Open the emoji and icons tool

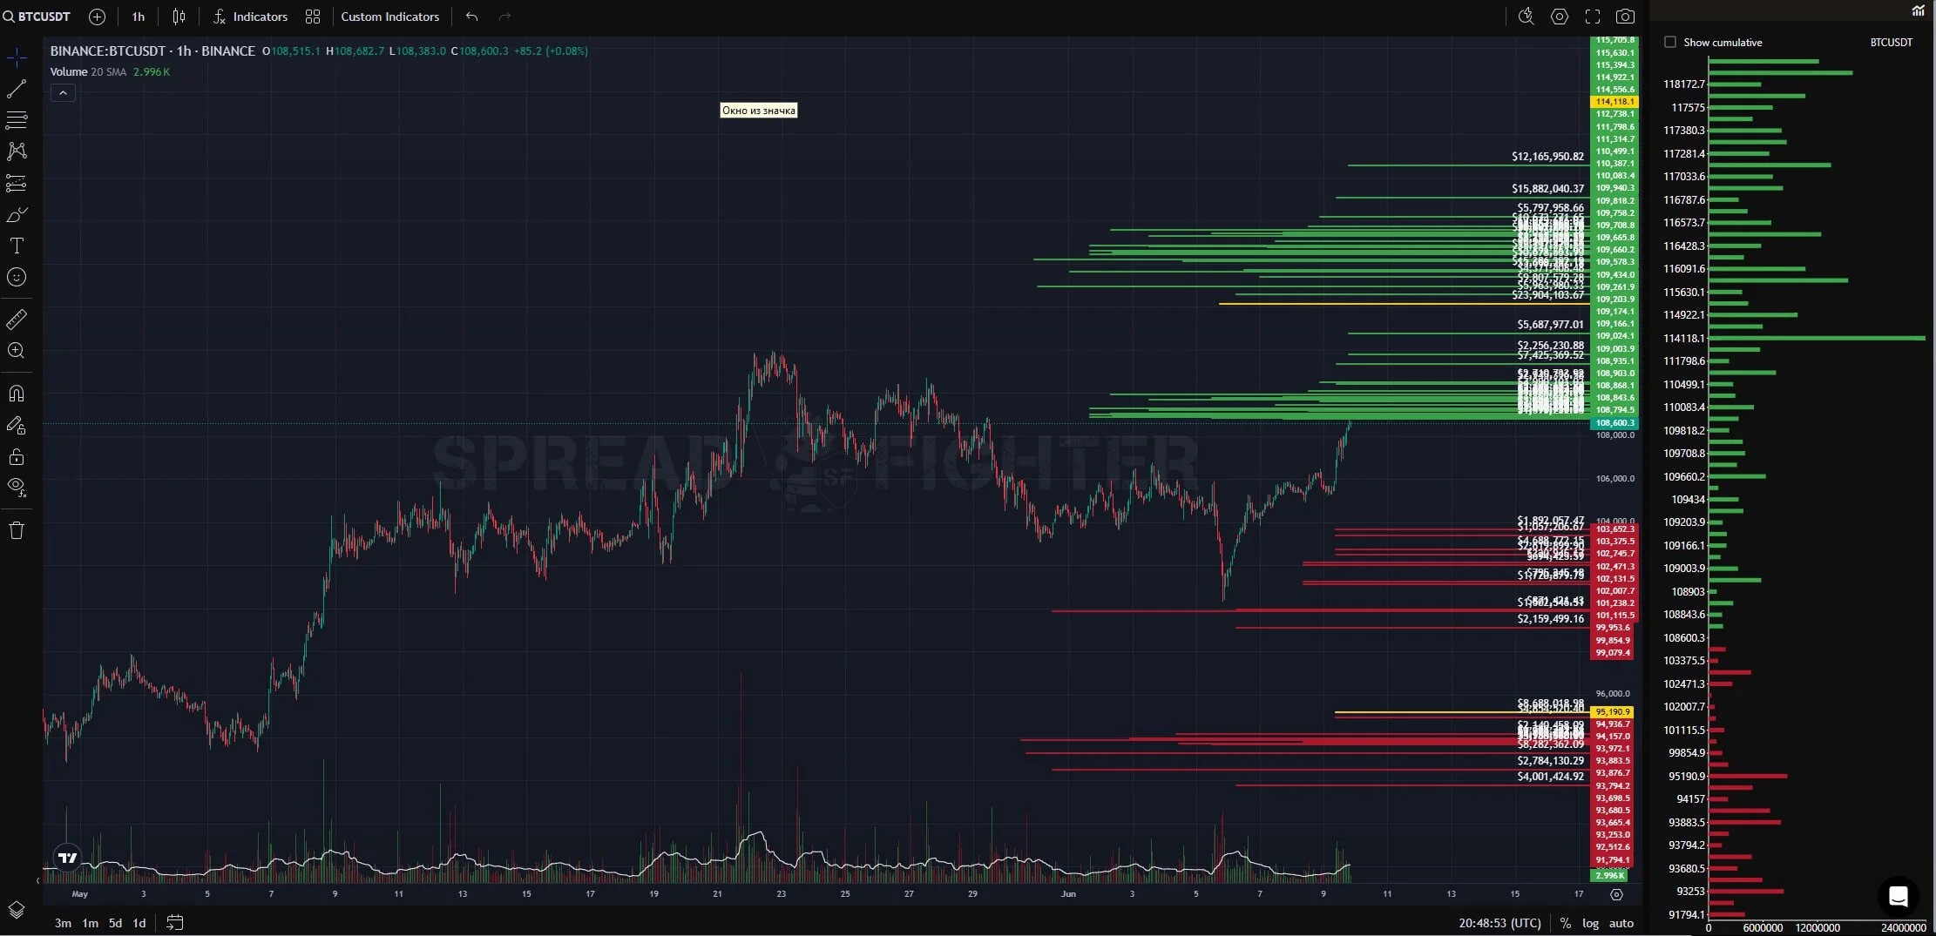tap(17, 277)
